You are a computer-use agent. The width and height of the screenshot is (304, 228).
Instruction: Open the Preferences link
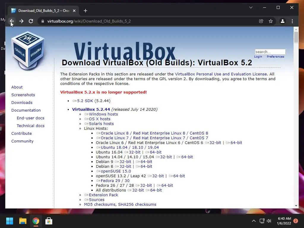(275, 57)
